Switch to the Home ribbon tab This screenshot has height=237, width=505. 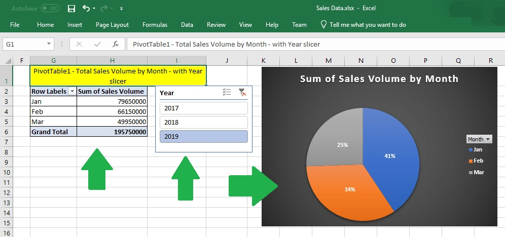pos(46,25)
